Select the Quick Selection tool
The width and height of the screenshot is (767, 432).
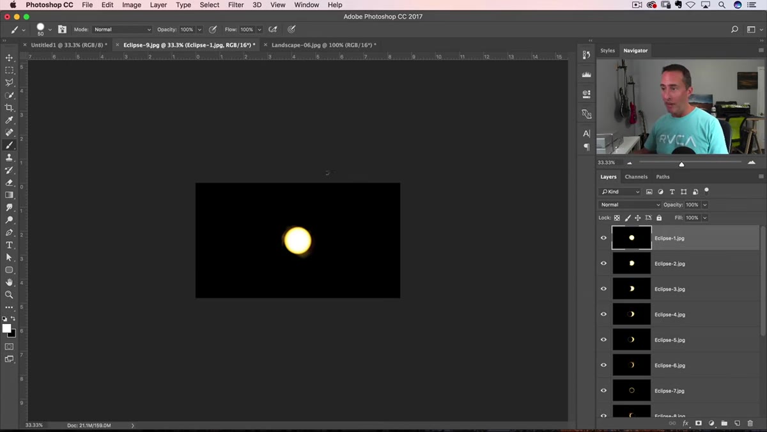click(9, 95)
